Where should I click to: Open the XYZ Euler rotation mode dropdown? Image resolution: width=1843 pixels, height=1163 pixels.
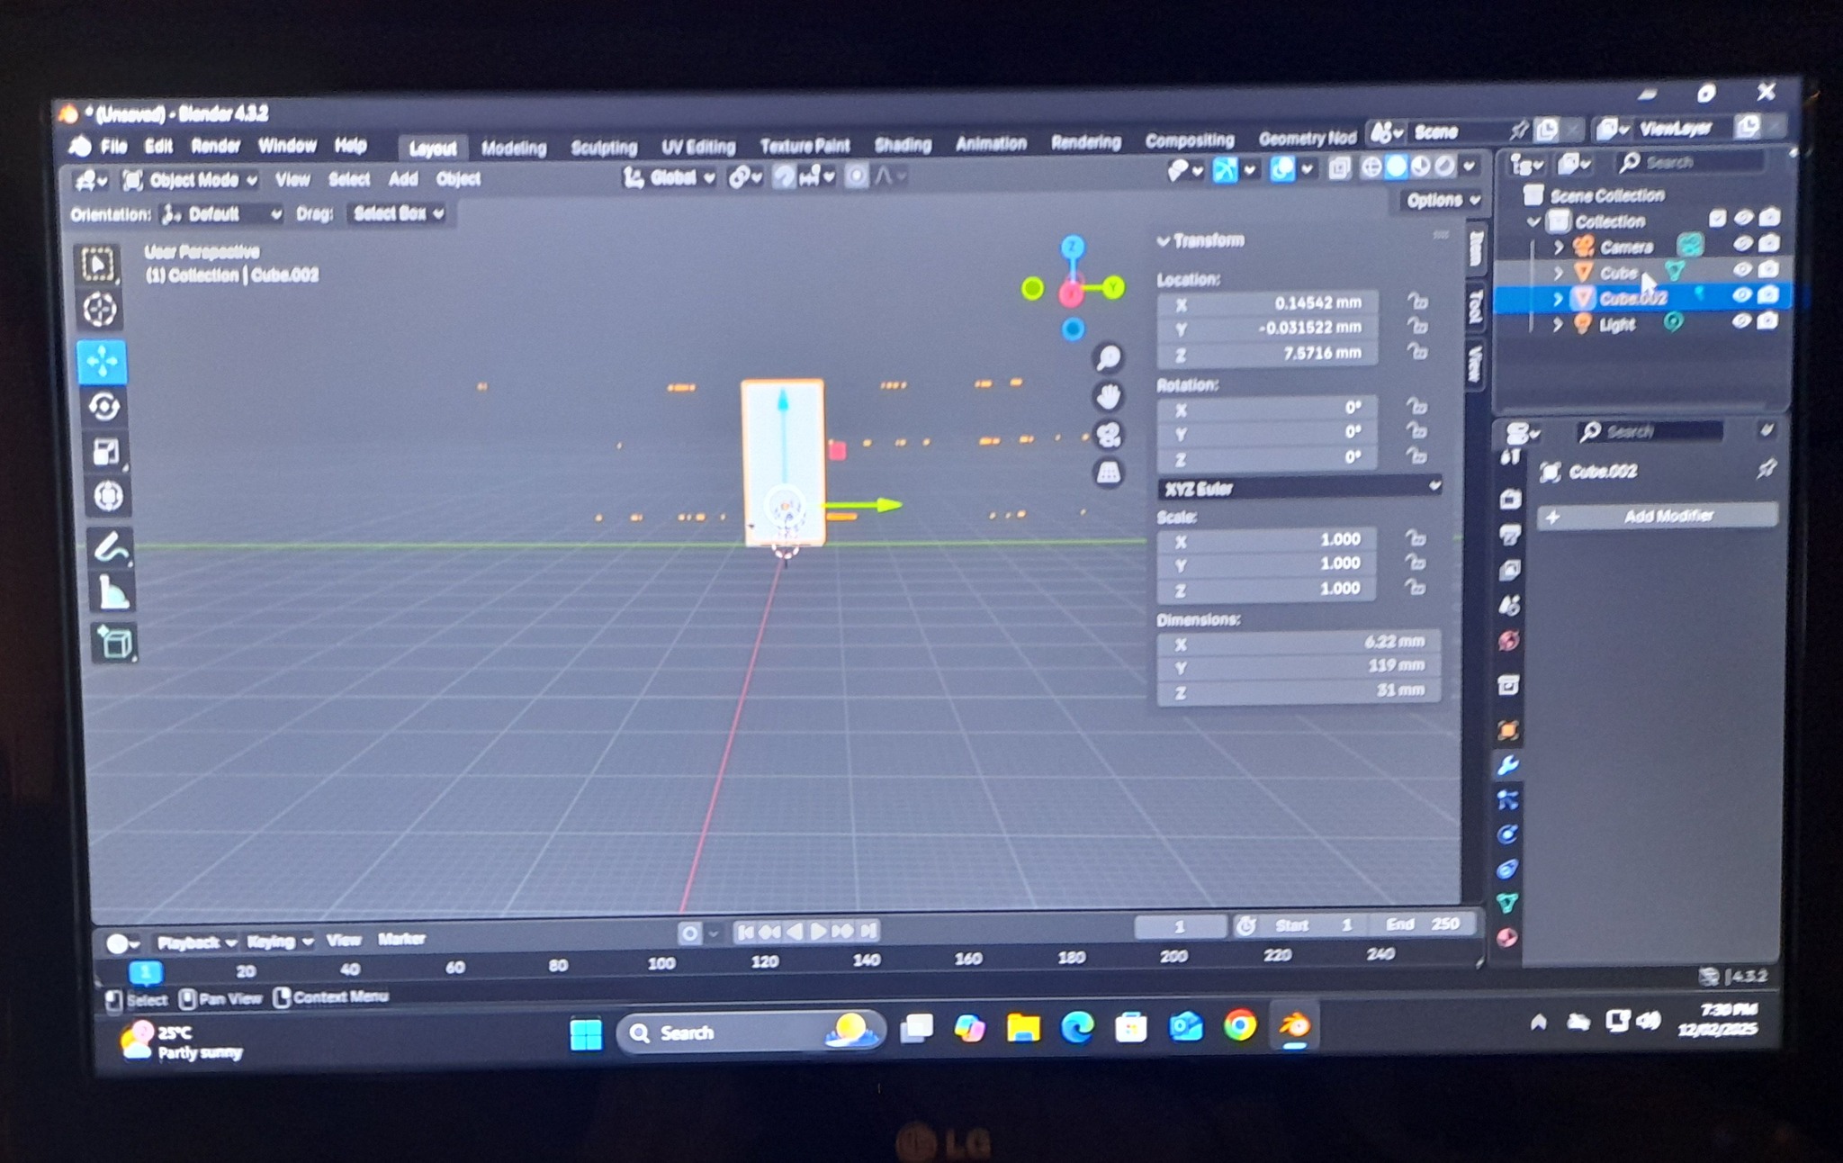[1300, 488]
